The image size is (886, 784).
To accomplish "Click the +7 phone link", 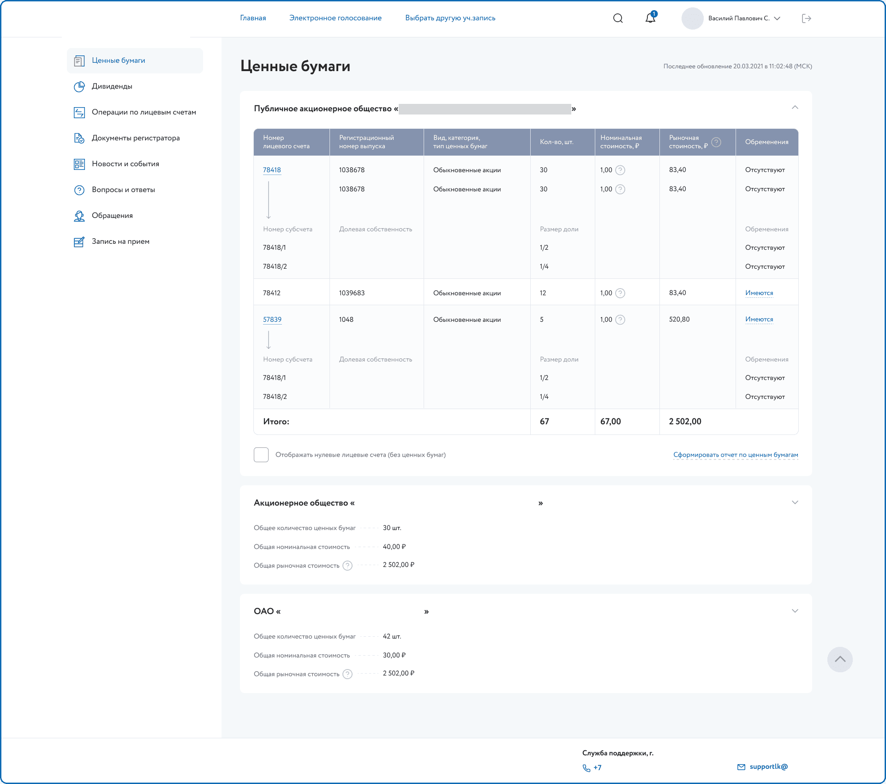I will (x=598, y=767).
